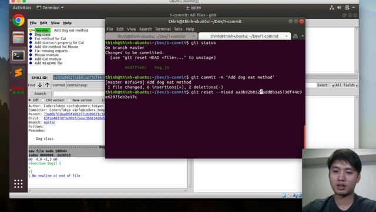The width and height of the screenshot is (376, 212).
Task: Open new terminal tab button
Action: (x=295, y=36)
